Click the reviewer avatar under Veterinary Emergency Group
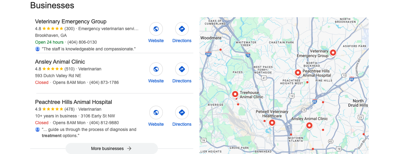This screenshot has width=394, height=154. pyautogui.click(x=38, y=49)
